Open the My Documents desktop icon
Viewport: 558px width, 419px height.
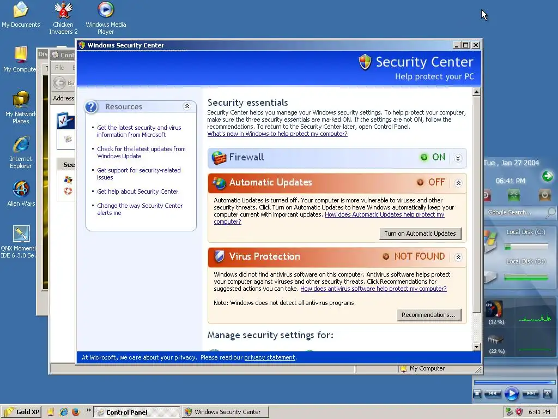click(21, 15)
